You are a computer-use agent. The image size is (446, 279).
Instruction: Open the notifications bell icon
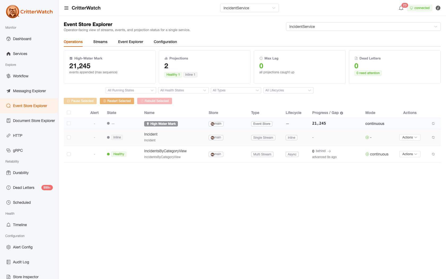coord(401,8)
